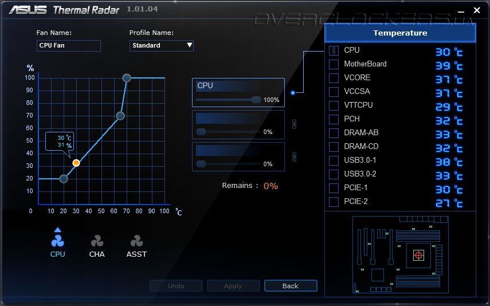Select the curve point at 65°C 70%

click(120, 116)
